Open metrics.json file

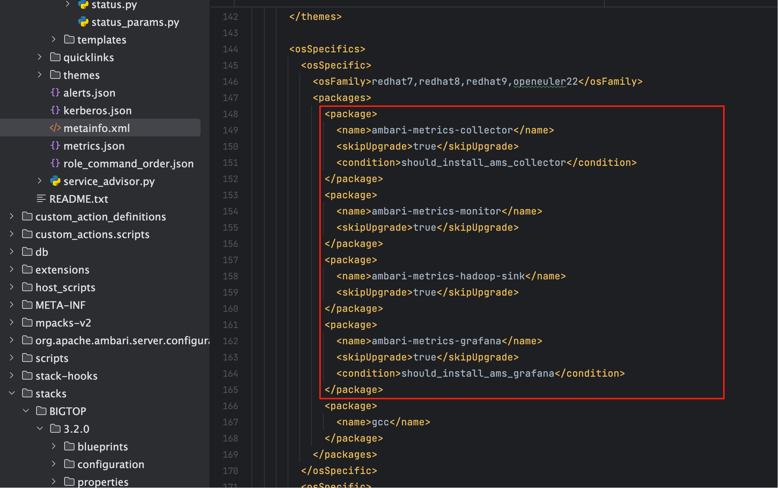point(94,146)
